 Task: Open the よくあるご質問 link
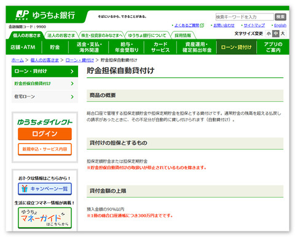pyautogui.click(x=186, y=25)
